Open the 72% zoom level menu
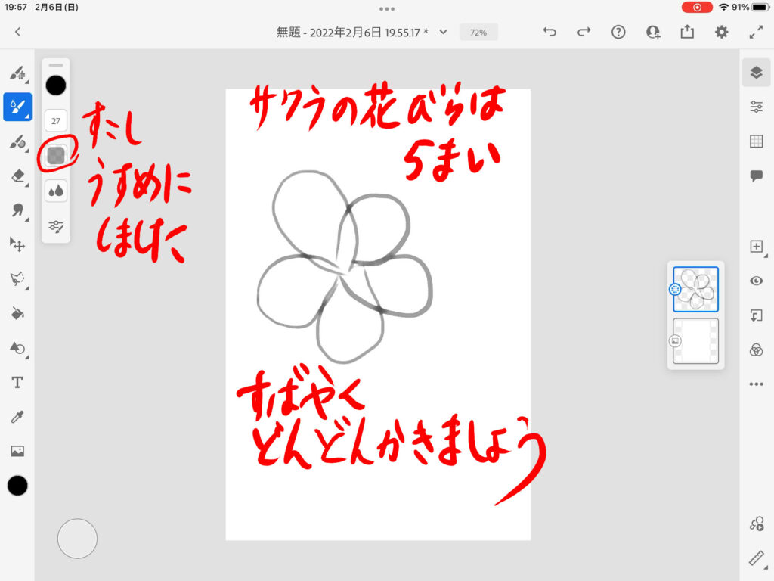This screenshot has height=581, width=774. click(478, 33)
